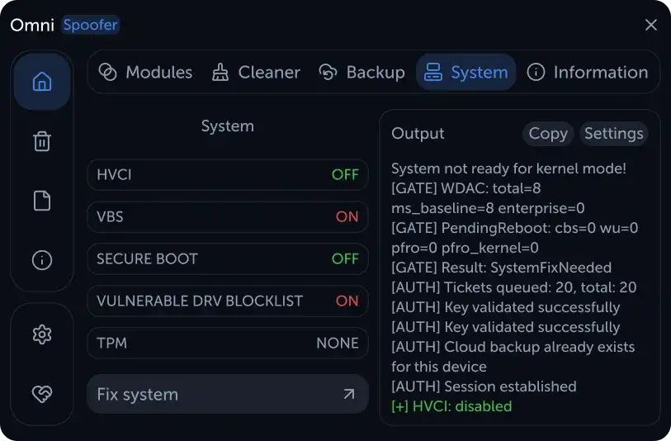Click the handshake heart sidebar icon
Viewport: 671px width, 441px height.
click(x=42, y=393)
